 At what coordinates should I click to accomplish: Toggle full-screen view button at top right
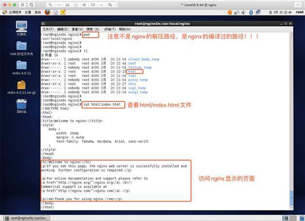pos(298,5)
